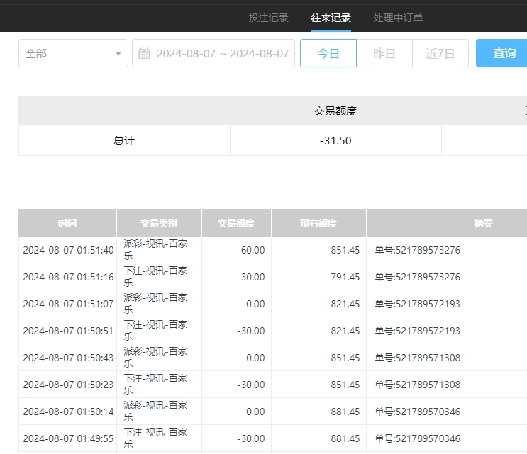Click the 时间 column header
This screenshot has width=527, height=454.
67,223
